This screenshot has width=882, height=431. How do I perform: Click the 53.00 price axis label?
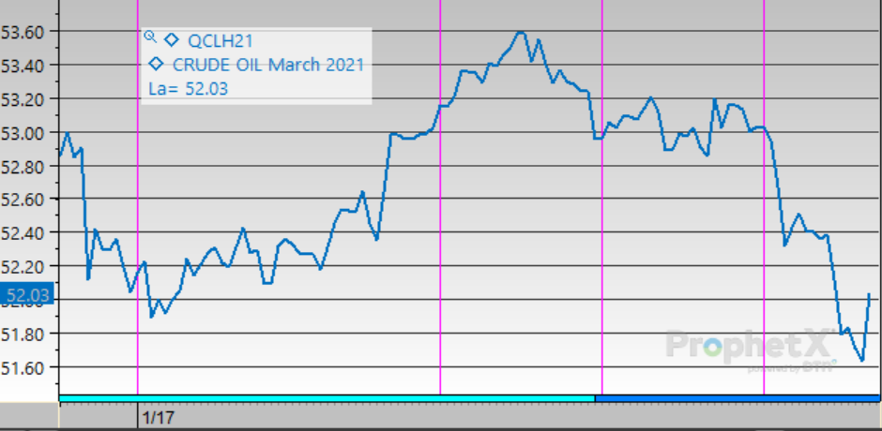tap(23, 132)
